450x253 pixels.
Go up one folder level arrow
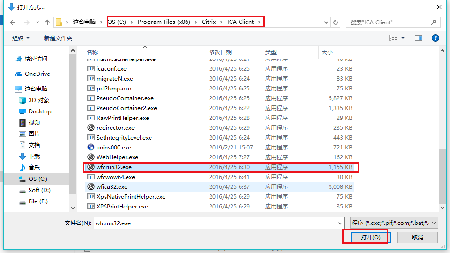point(47,22)
